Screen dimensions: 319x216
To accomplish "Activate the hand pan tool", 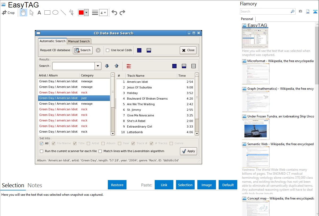I will pos(23,13).
